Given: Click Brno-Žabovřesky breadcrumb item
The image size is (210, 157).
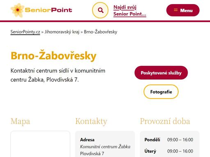Looking at the screenshot, I should tap(100, 32).
